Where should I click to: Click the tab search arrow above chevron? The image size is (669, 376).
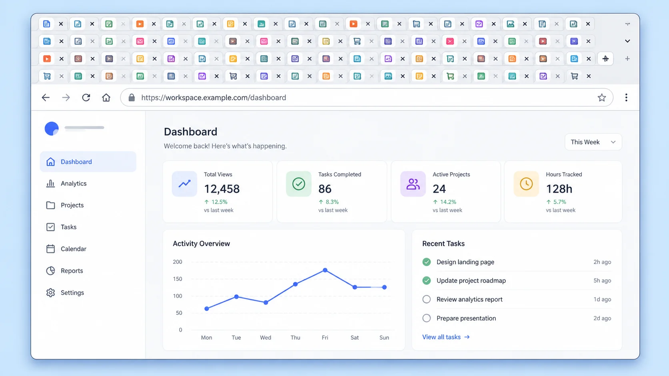[627, 24]
